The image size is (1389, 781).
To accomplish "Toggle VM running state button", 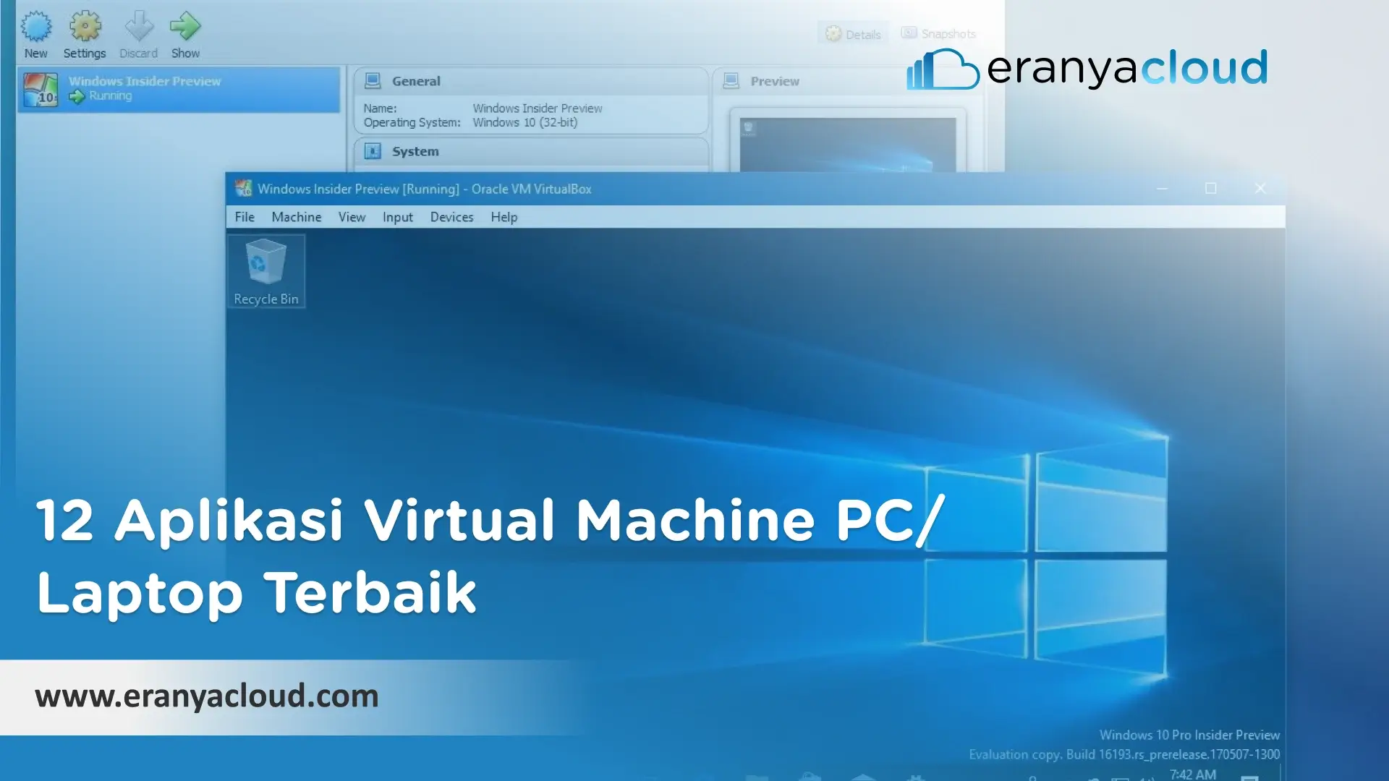I will pos(184,33).
